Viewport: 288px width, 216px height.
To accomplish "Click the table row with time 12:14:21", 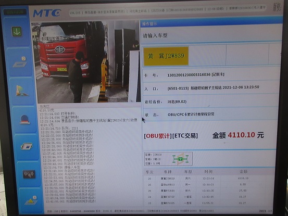I will click(209, 185).
